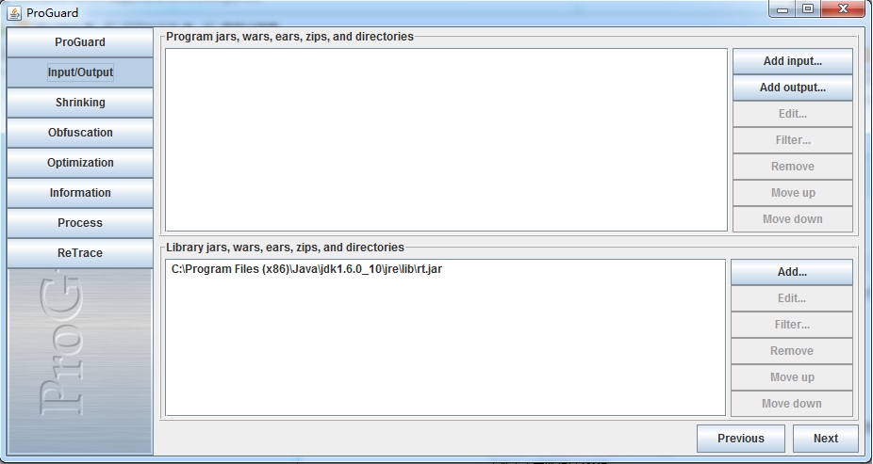Screen dimensions: 873x464
Task: Click Filter... in Program jars panel
Action: tap(792, 140)
